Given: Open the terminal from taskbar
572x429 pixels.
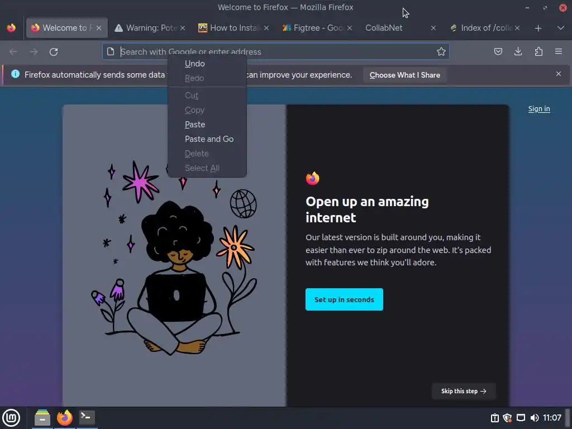Looking at the screenshot, I should (87, 418).
